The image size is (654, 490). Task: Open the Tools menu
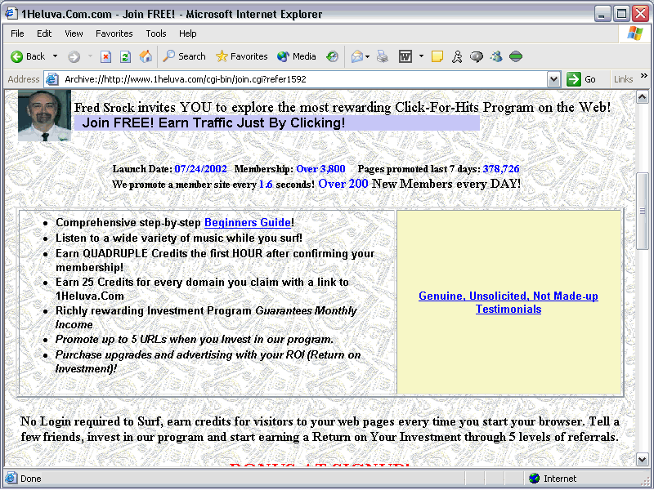(156, 33)
